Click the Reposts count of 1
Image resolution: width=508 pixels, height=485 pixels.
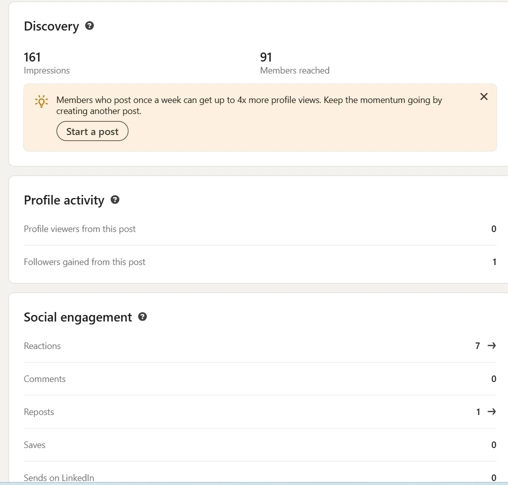tap(477, 411)
